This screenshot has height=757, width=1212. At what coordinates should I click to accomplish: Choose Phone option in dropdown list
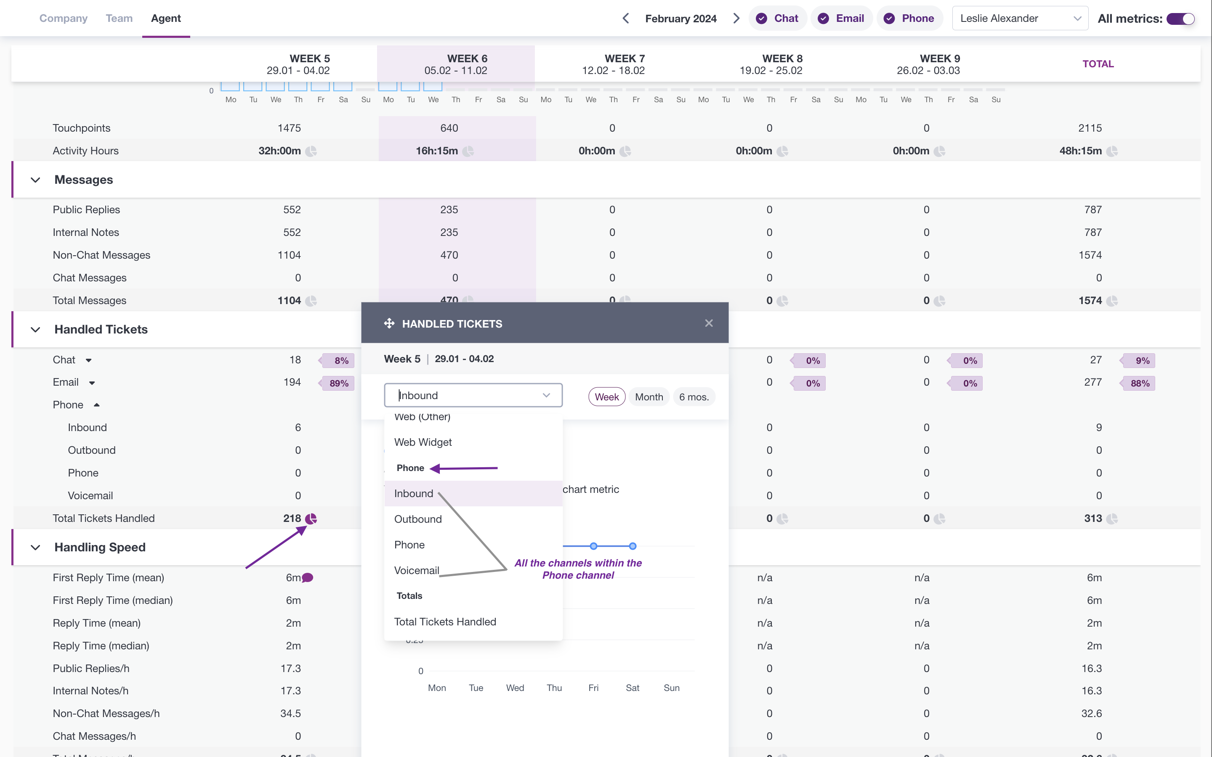click(x=473, y=545)
